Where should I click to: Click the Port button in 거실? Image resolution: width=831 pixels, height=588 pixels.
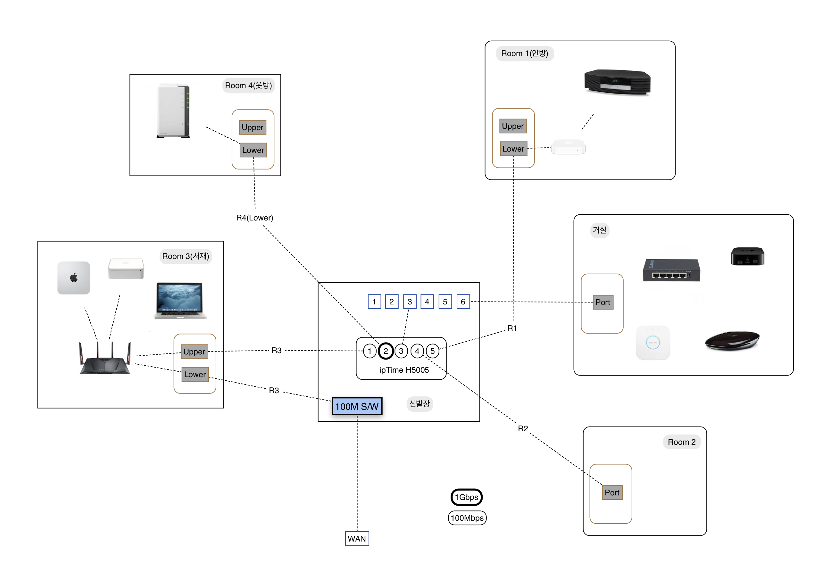(602, 302)
